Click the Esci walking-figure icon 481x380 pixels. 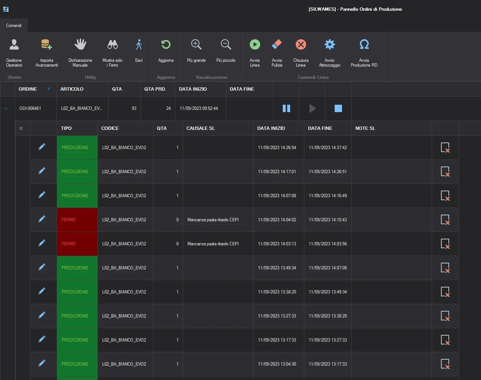coord(139,44)
